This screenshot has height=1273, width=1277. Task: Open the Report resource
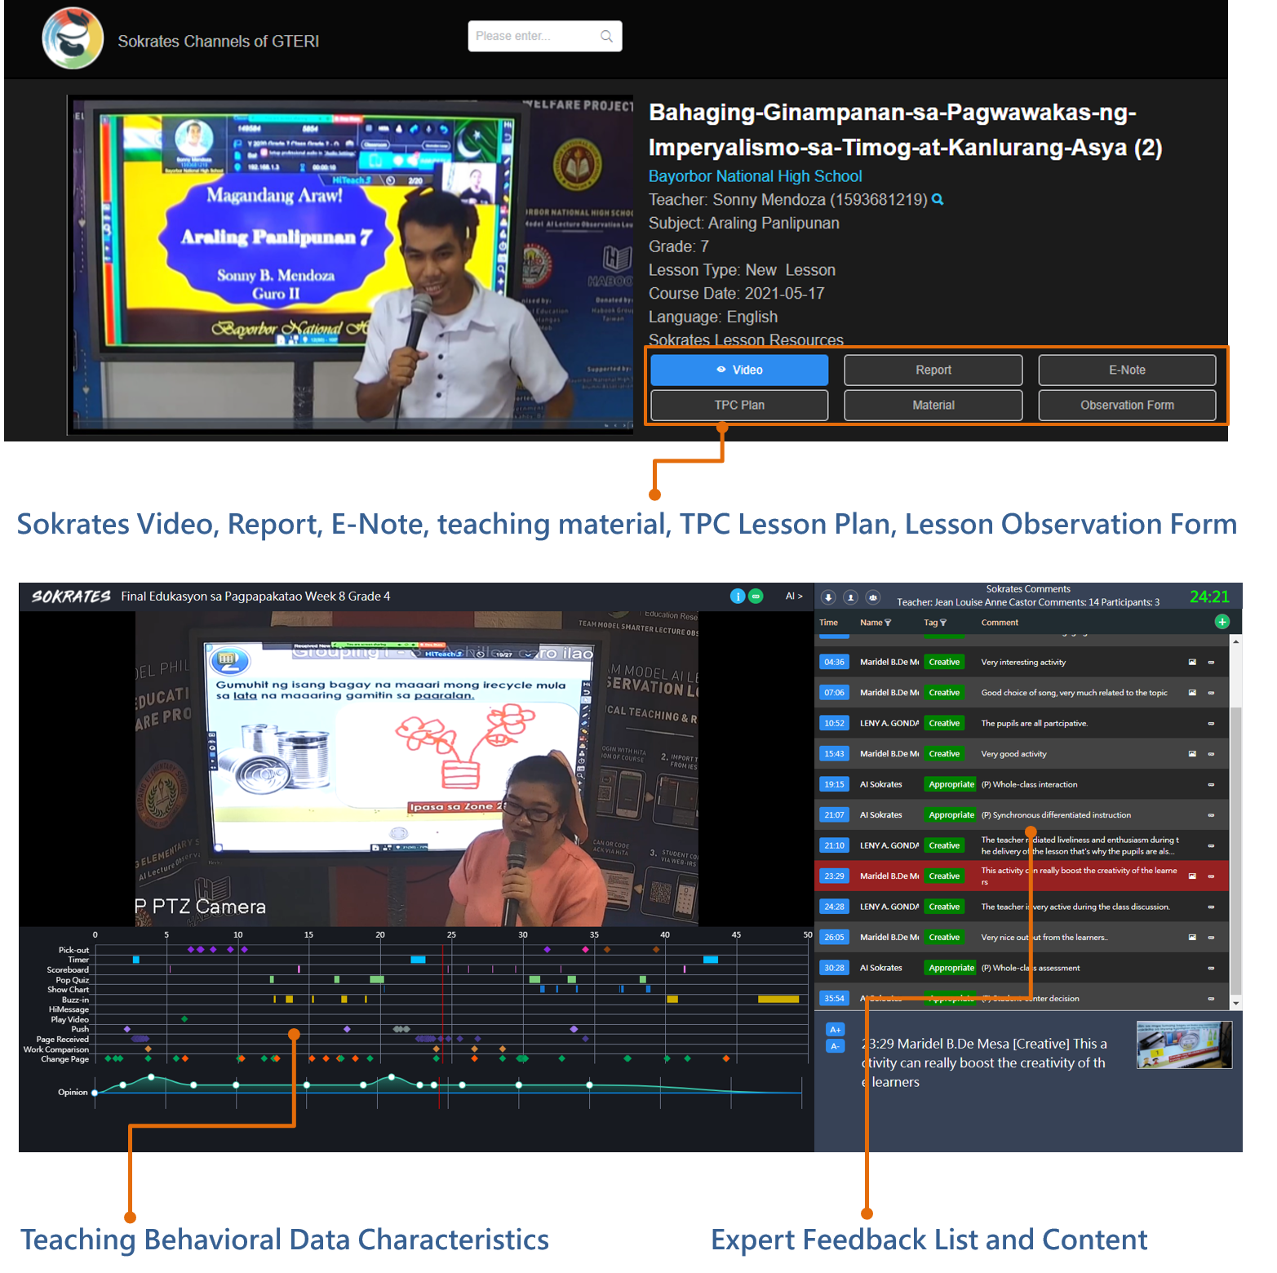click(933, 370)
